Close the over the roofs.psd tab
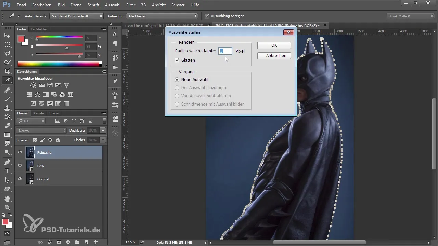Image resolution: width=438 pixels, height=246 pixels. point(209,26)
